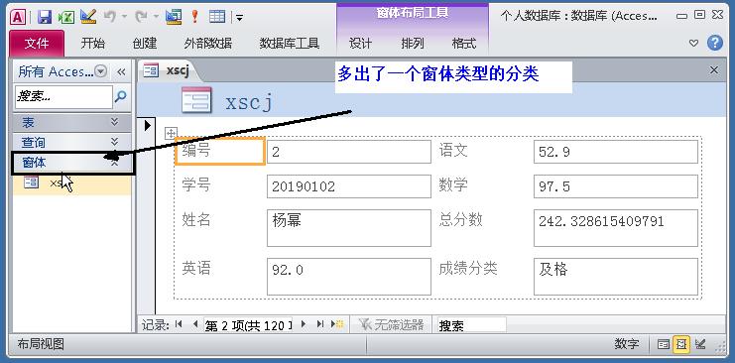Image resolution: width=735 pixels, height=363 pixels.
Task: Open the 排列 tab under 窗体布局工具
Action: [x=413, y=44]
